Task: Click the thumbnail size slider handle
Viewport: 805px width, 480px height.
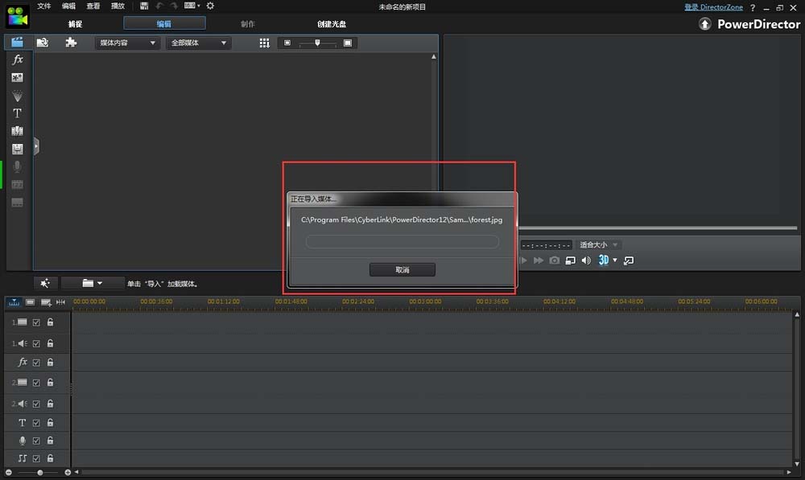Action: pyautogui.click(x=318, y=43)
